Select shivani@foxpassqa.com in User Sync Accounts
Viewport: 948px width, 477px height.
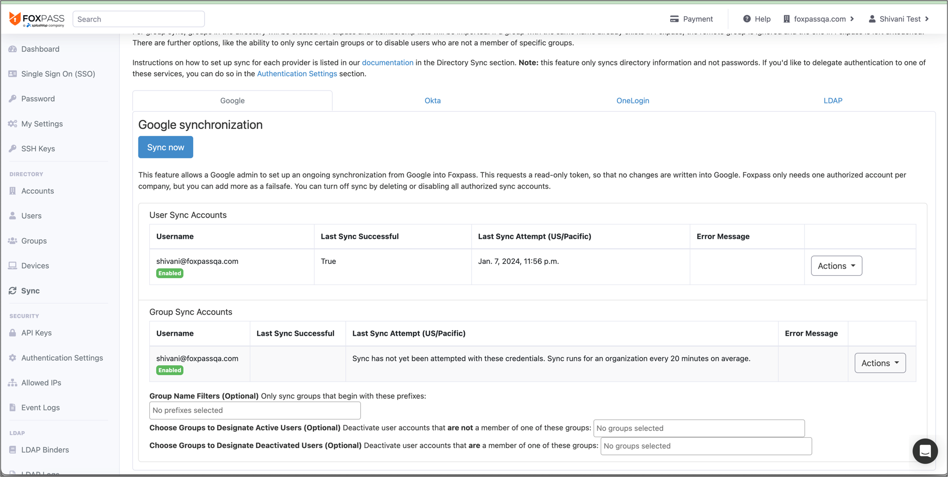pos(197,261)
